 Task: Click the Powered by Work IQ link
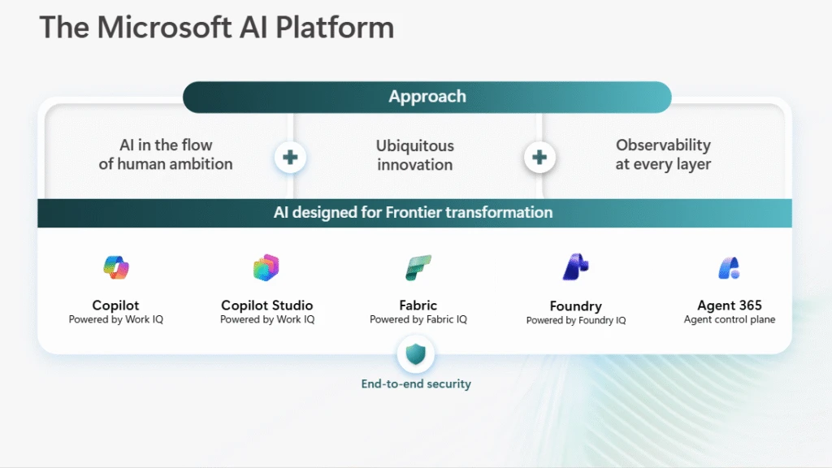pyautogui.click(x=115, y=319)
